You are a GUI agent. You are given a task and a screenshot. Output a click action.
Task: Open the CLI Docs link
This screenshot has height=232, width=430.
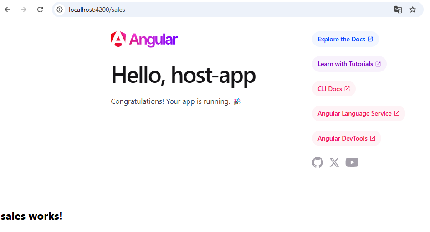tap(334, 89)
